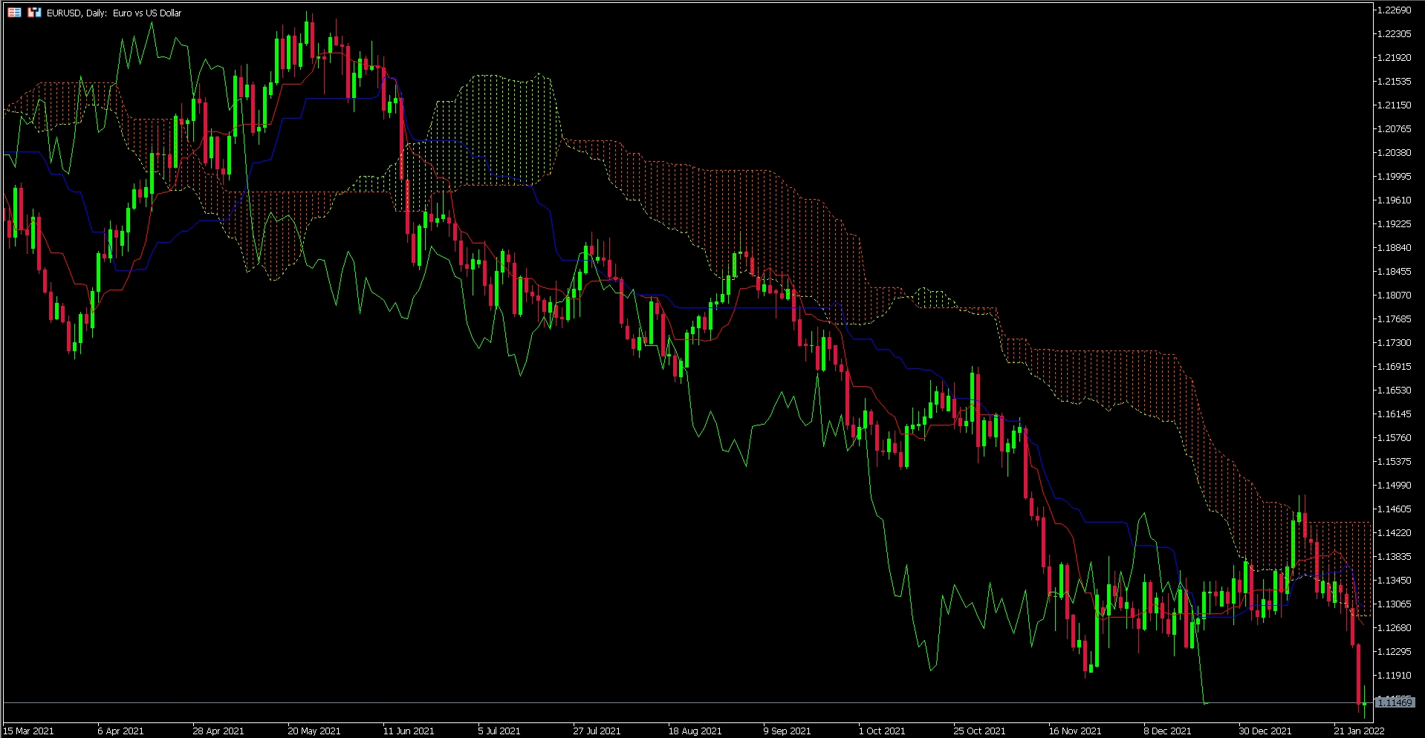The image size is (1425, 738).
Task: Click the 11 Jun 2021 date label
Action: (x=409, y=731)
